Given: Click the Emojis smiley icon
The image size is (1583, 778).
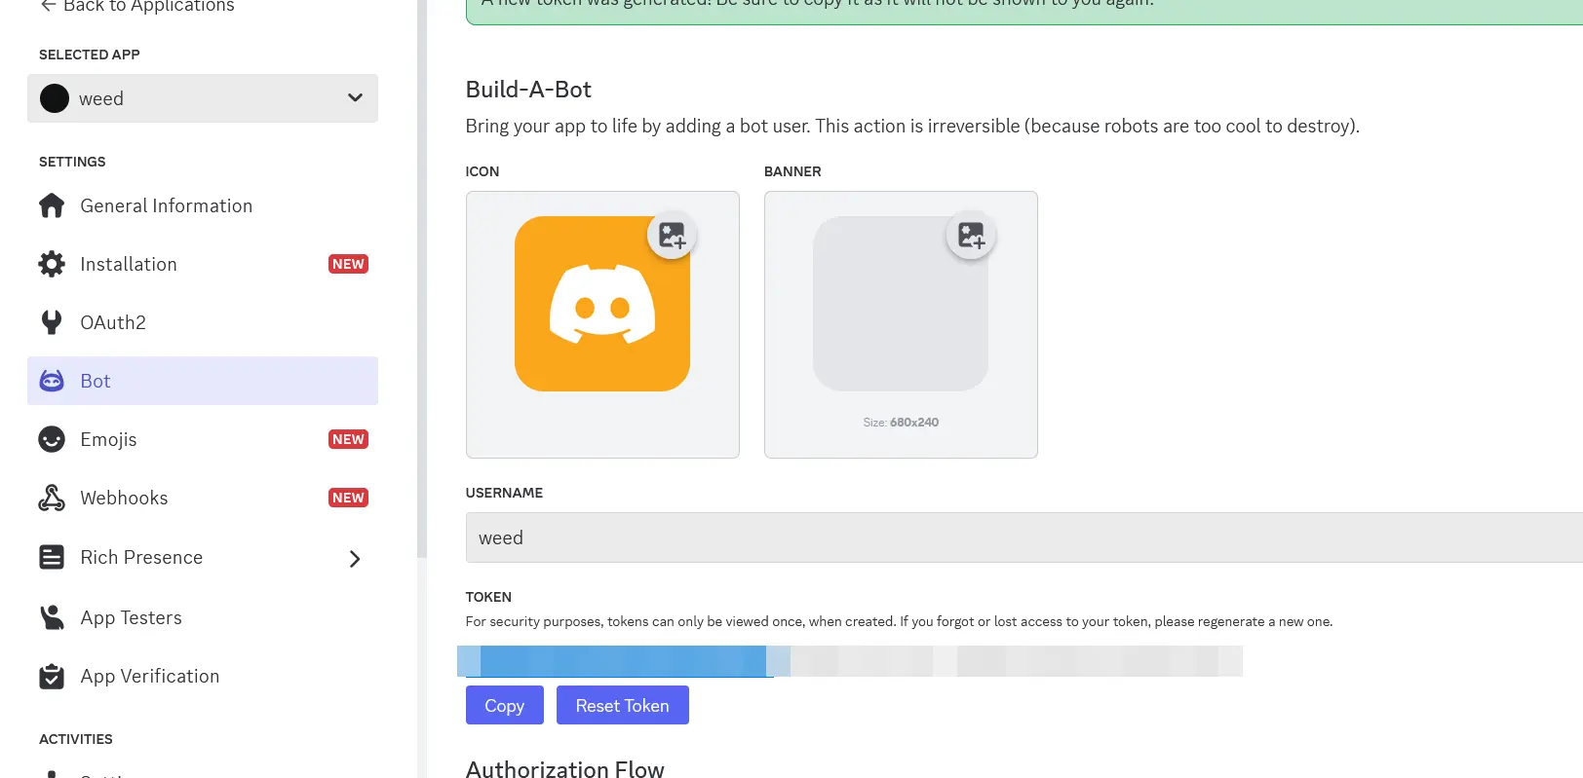Looking at the screenshot, I should [x=52, y=439].
